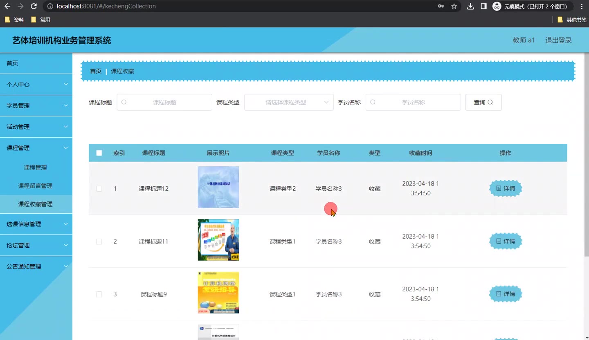Open Chrome's three-dot menu
The image size is (589, 340).
coord(582,6)
